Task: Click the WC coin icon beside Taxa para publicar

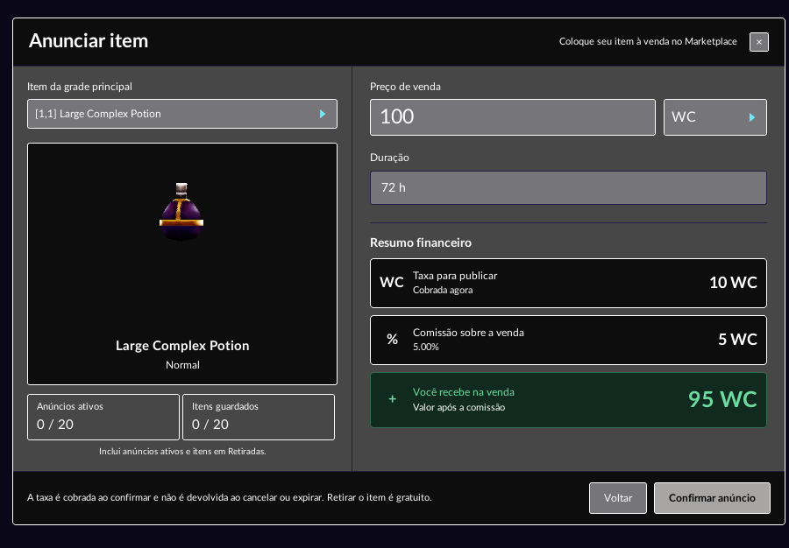Action: (x=392, y=283)
